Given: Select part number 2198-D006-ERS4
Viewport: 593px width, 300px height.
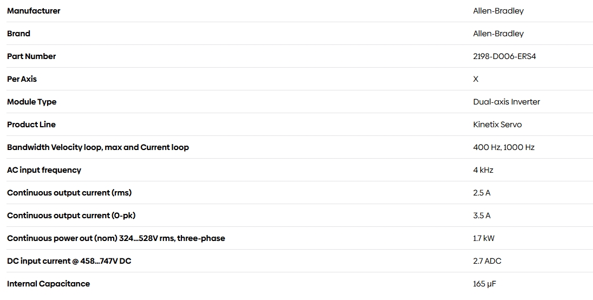Looking at the screenshot, I should coord(505,56).
